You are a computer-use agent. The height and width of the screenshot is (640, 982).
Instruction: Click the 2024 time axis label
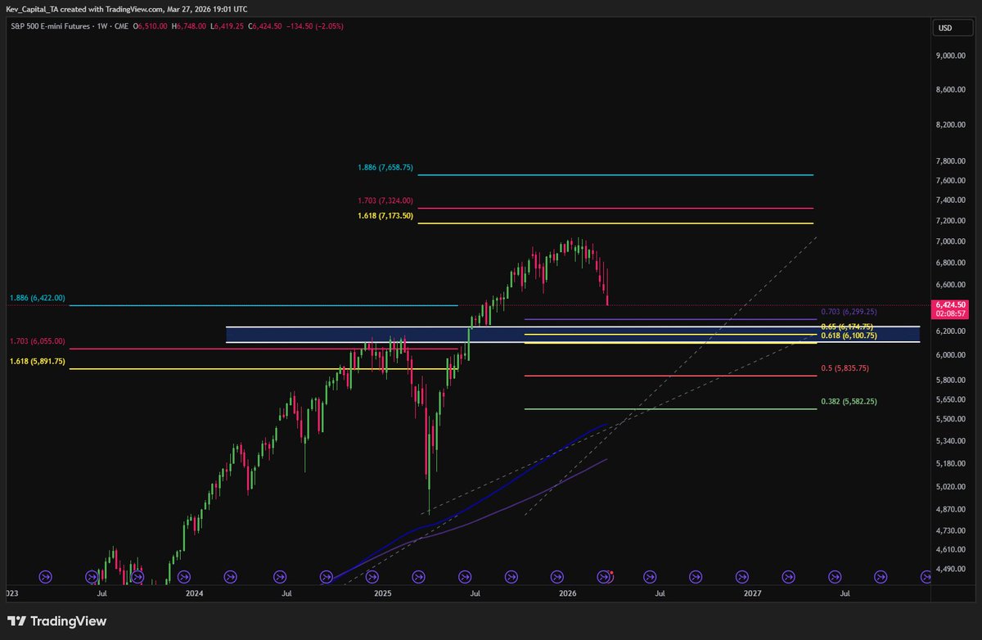tap(194, 593)
